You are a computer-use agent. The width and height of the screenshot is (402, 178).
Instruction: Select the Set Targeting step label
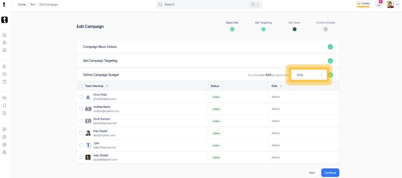tap(263, 23)
